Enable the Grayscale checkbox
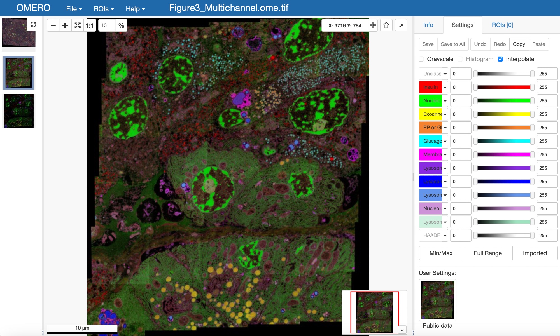This screenshot has height=336, width=560. 421,59
